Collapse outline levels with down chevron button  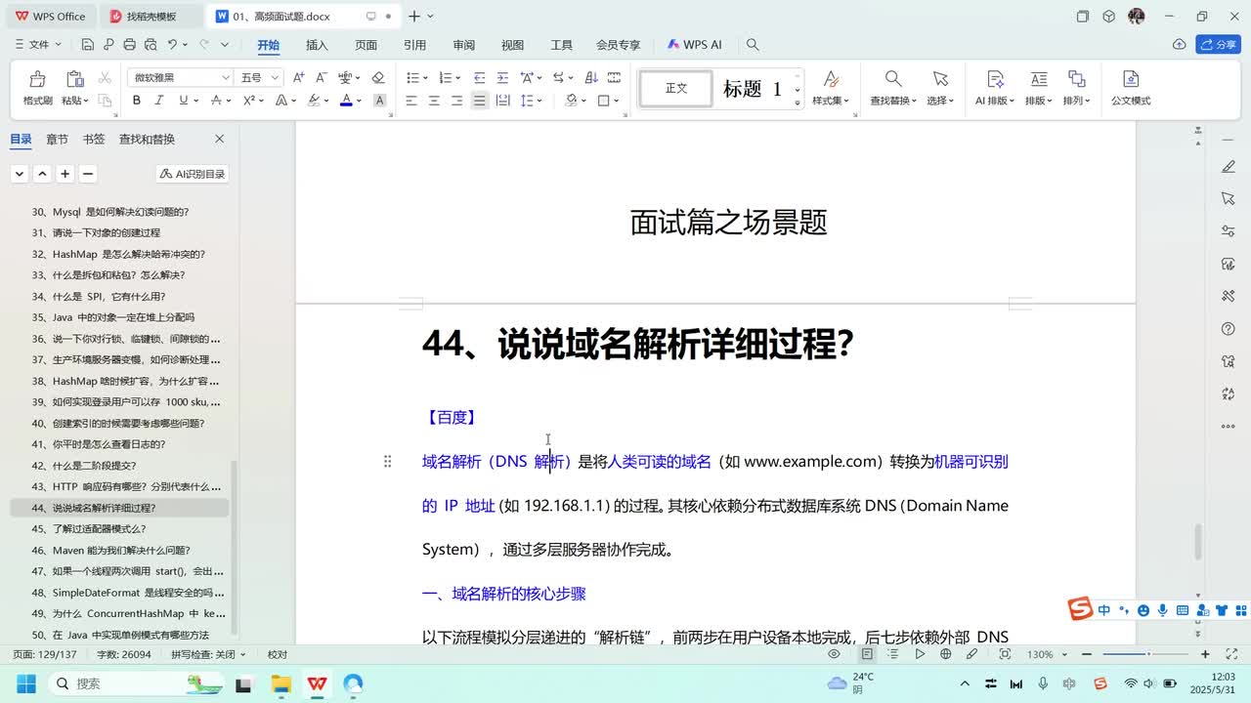tap(20, 174)
